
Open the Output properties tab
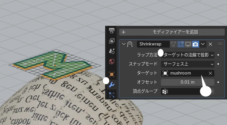click(x=112, y=31)
